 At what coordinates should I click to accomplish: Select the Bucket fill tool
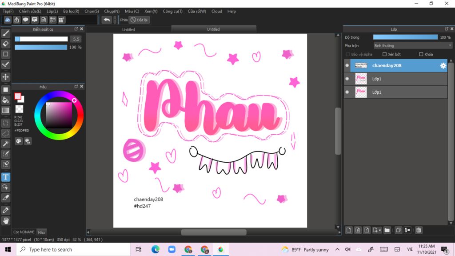click(x=5, y=100)
